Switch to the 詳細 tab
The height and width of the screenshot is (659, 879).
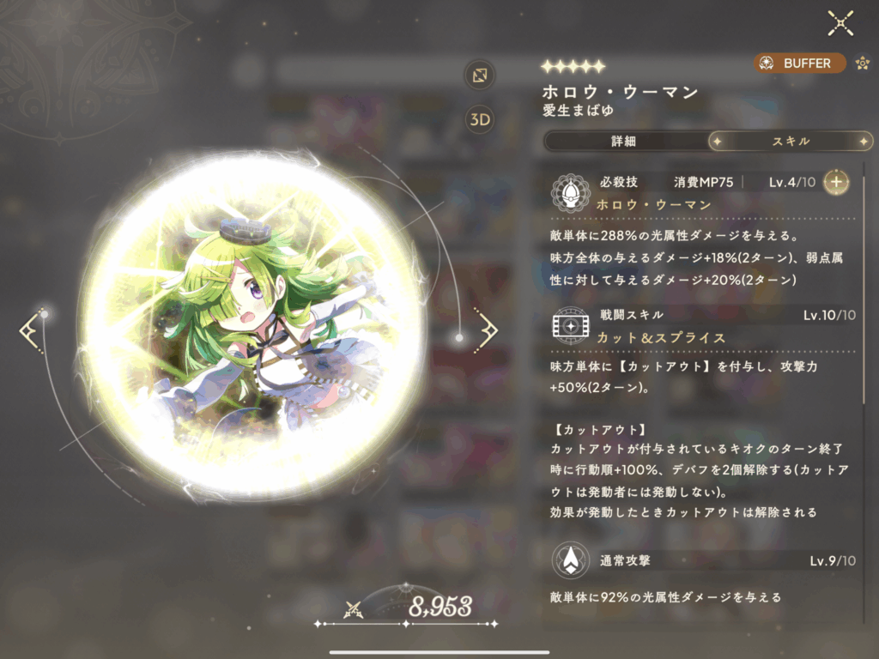pos(624,142)
